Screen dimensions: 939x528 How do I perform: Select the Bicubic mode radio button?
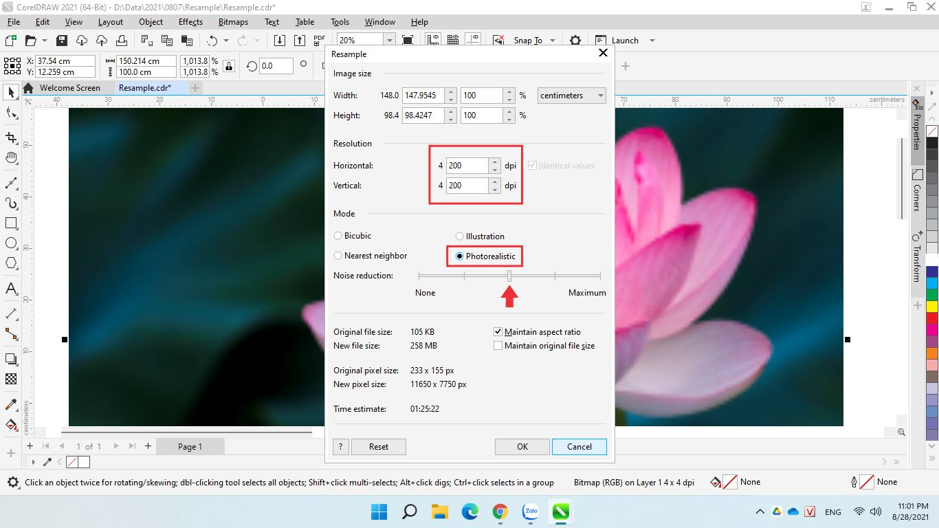(x=338, y=236)
